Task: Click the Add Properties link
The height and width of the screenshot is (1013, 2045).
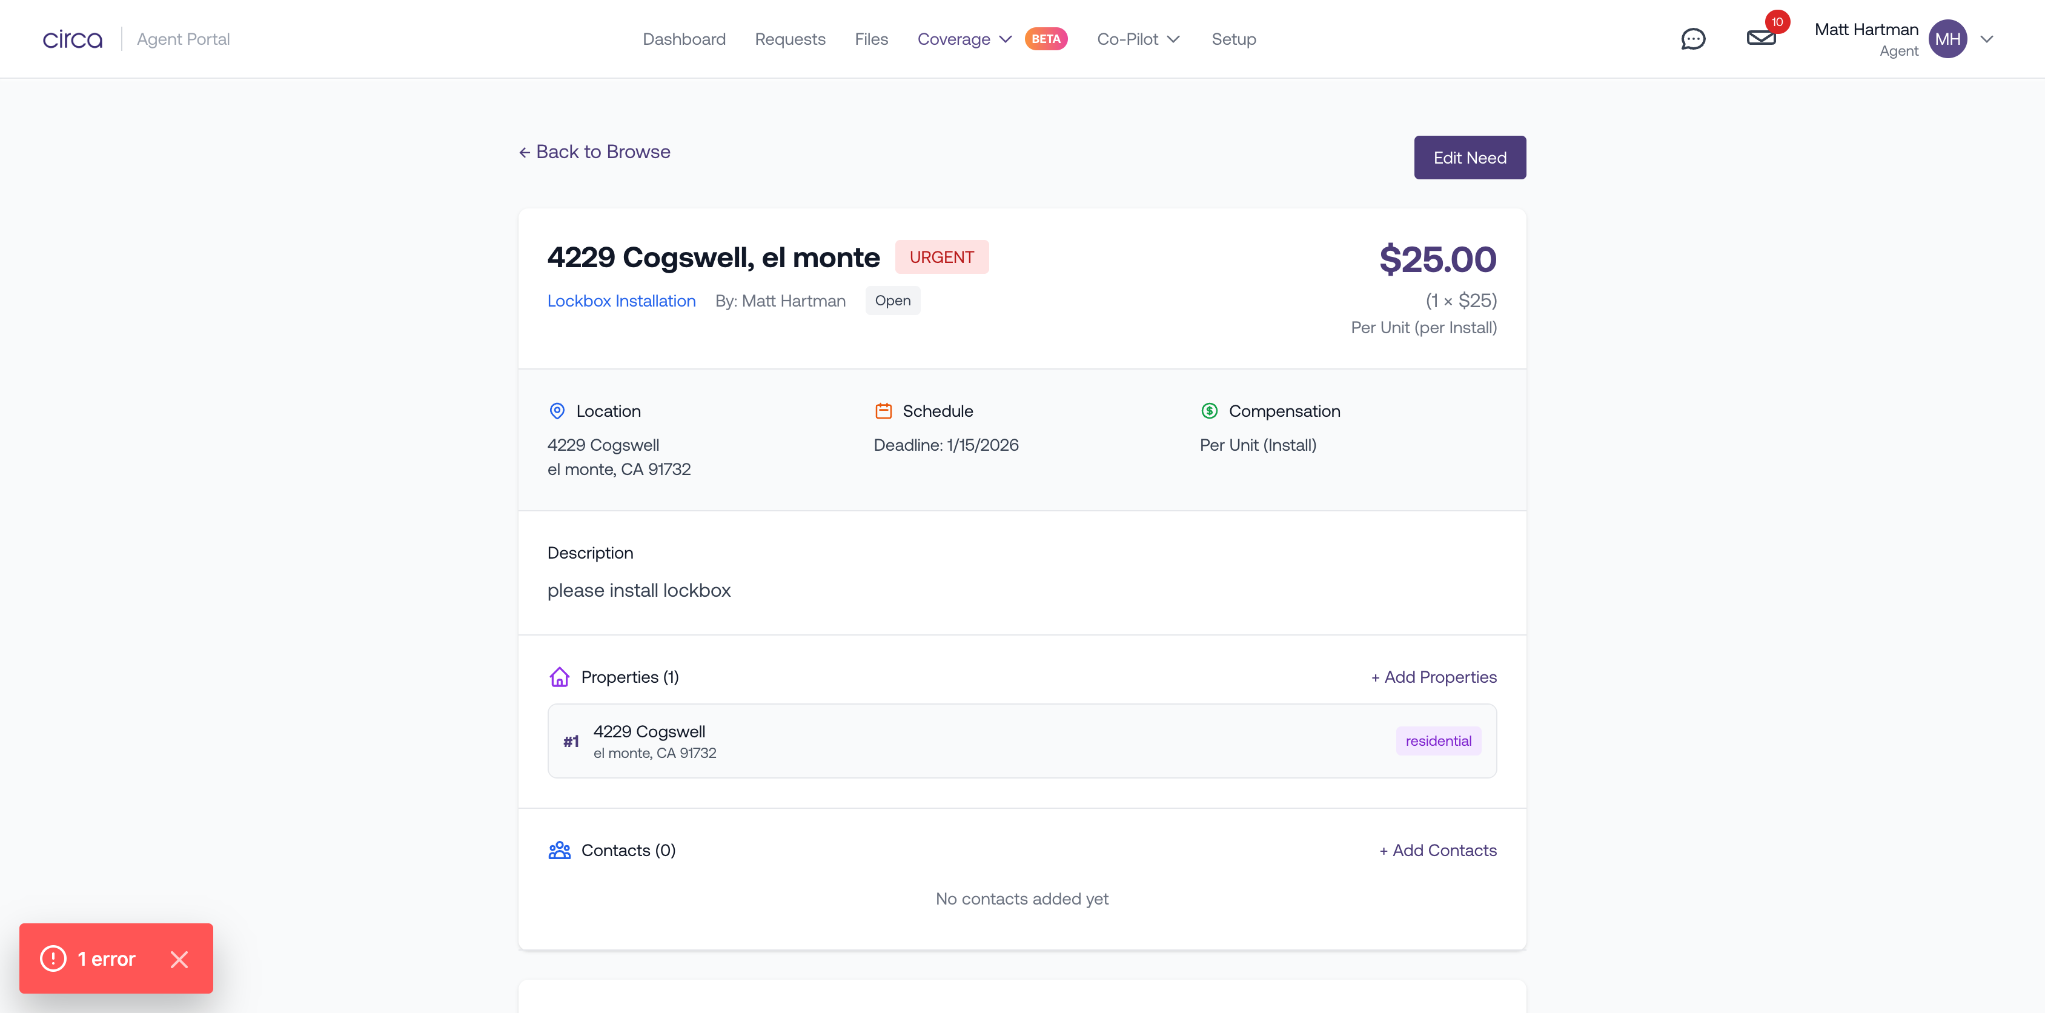Action: click(1434, 676)
